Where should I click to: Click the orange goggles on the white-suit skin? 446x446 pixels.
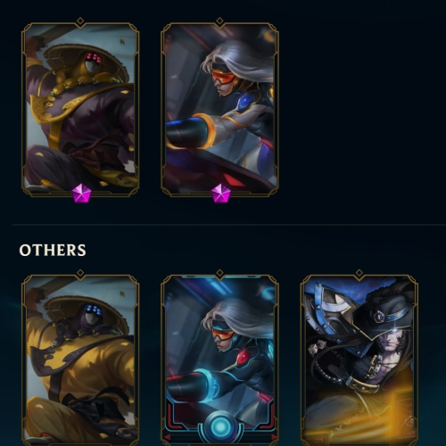tap(223, 78)
